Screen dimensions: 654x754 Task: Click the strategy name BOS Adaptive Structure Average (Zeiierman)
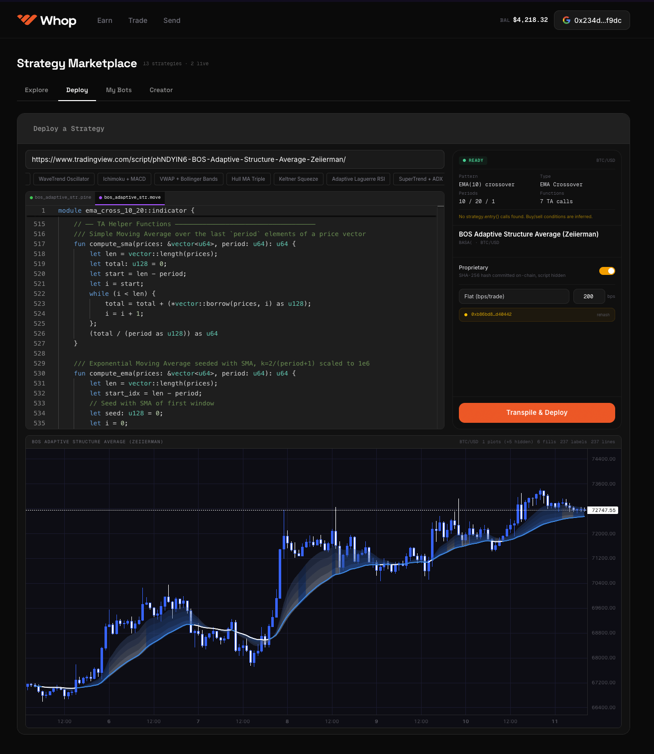point(529,234)
